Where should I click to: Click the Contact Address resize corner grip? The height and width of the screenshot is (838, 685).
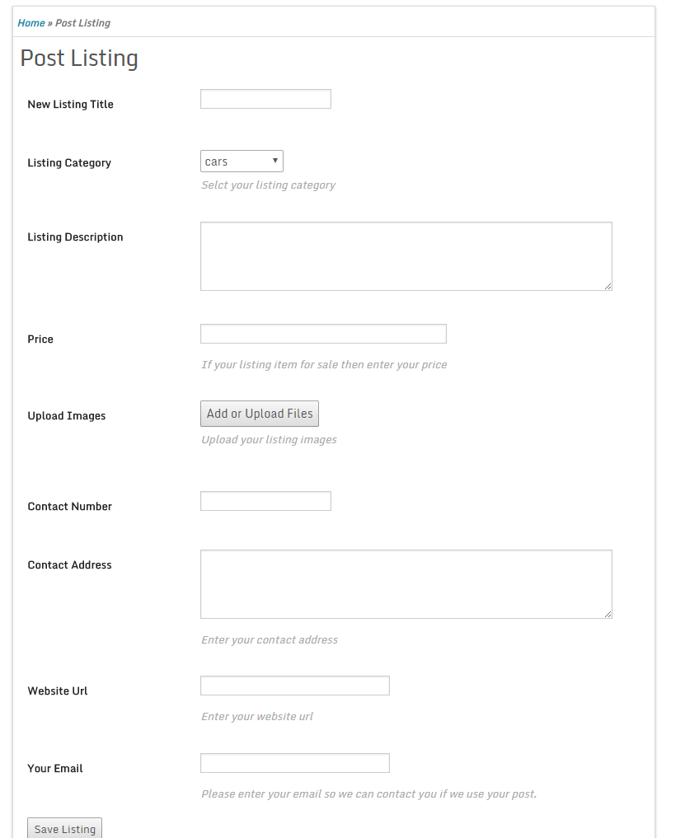608,614
